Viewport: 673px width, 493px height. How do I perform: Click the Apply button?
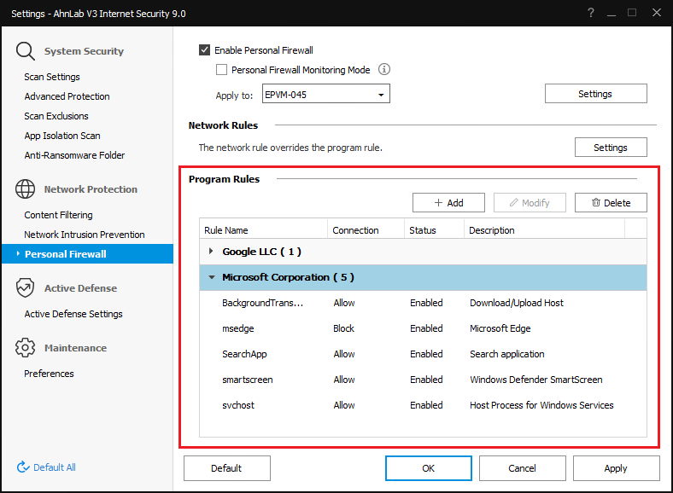click(617, 468)
